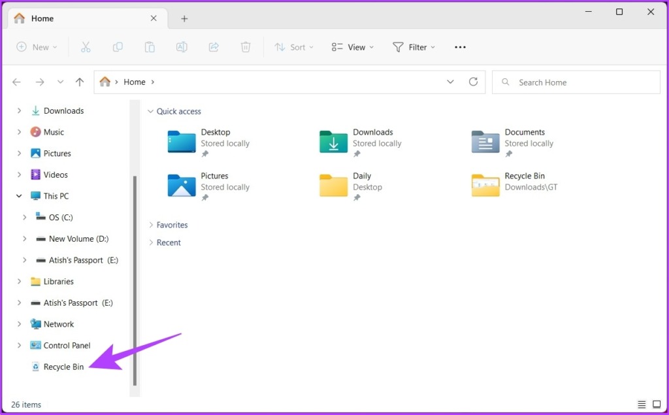Go back with the left arrow
The image size is (669, 415).
point(16,82)
